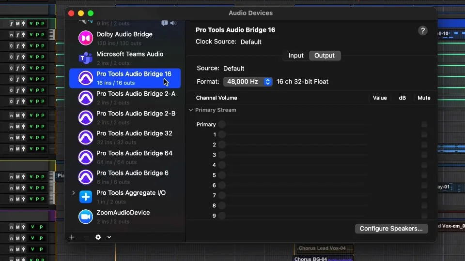The width and height of the screenshot is (465, 261).
Task: Close the Audio Devices window
Action: pyautogui.click(x=71, y=14)
